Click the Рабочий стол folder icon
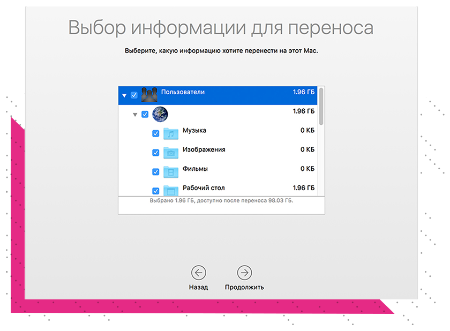This screenshot has width=450, height=331. 171,190
